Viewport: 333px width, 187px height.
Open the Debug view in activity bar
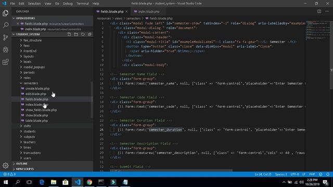click(6, 50)
